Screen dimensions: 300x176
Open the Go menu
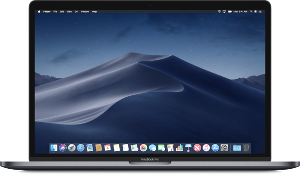coord(76,12)
